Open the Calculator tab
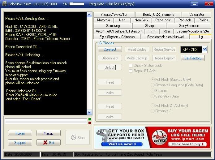 (x=196, y=15)
